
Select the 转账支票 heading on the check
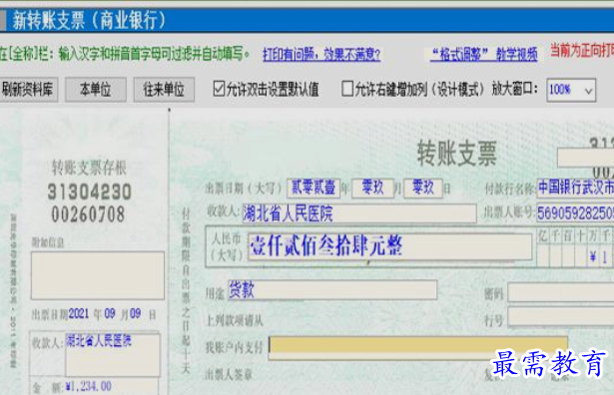[457, 153]
